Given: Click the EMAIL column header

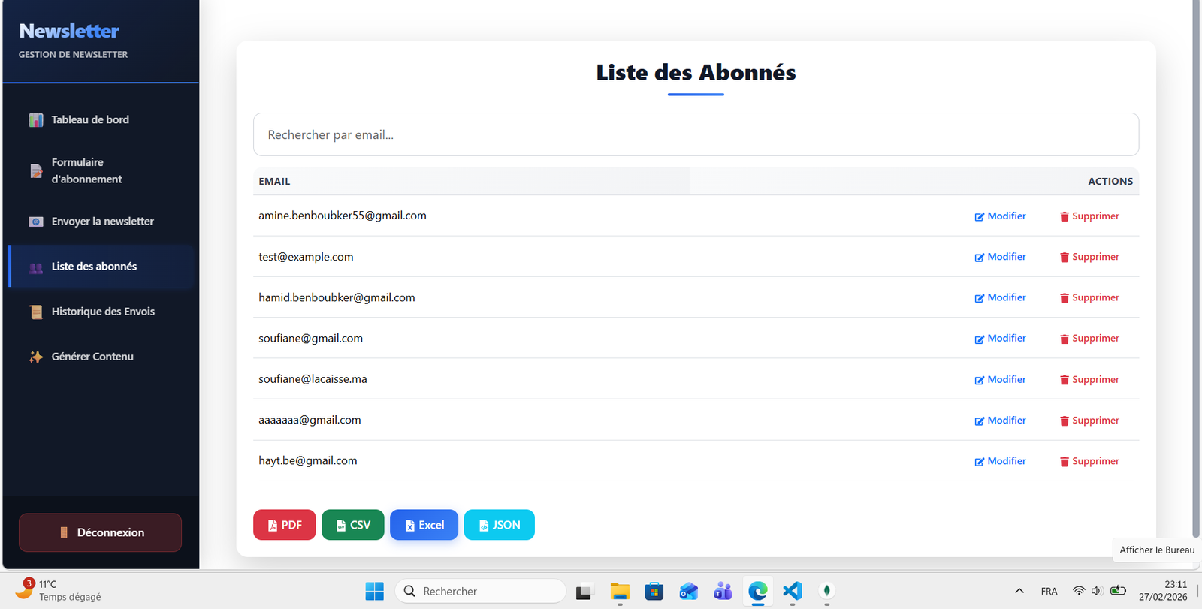Looking at the screenshot, I should click(274, 181).
